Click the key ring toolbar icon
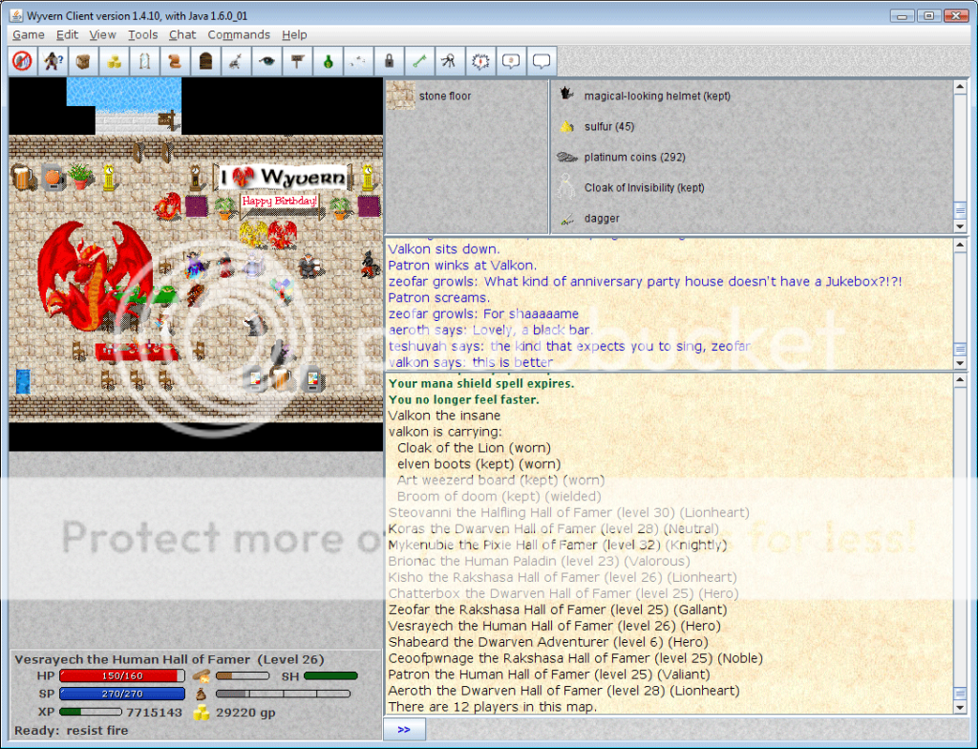This screenshot has height=749, width=978. (x=450, y=61)
